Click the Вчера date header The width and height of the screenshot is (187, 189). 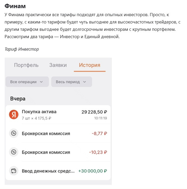click(x=18, y=99)
